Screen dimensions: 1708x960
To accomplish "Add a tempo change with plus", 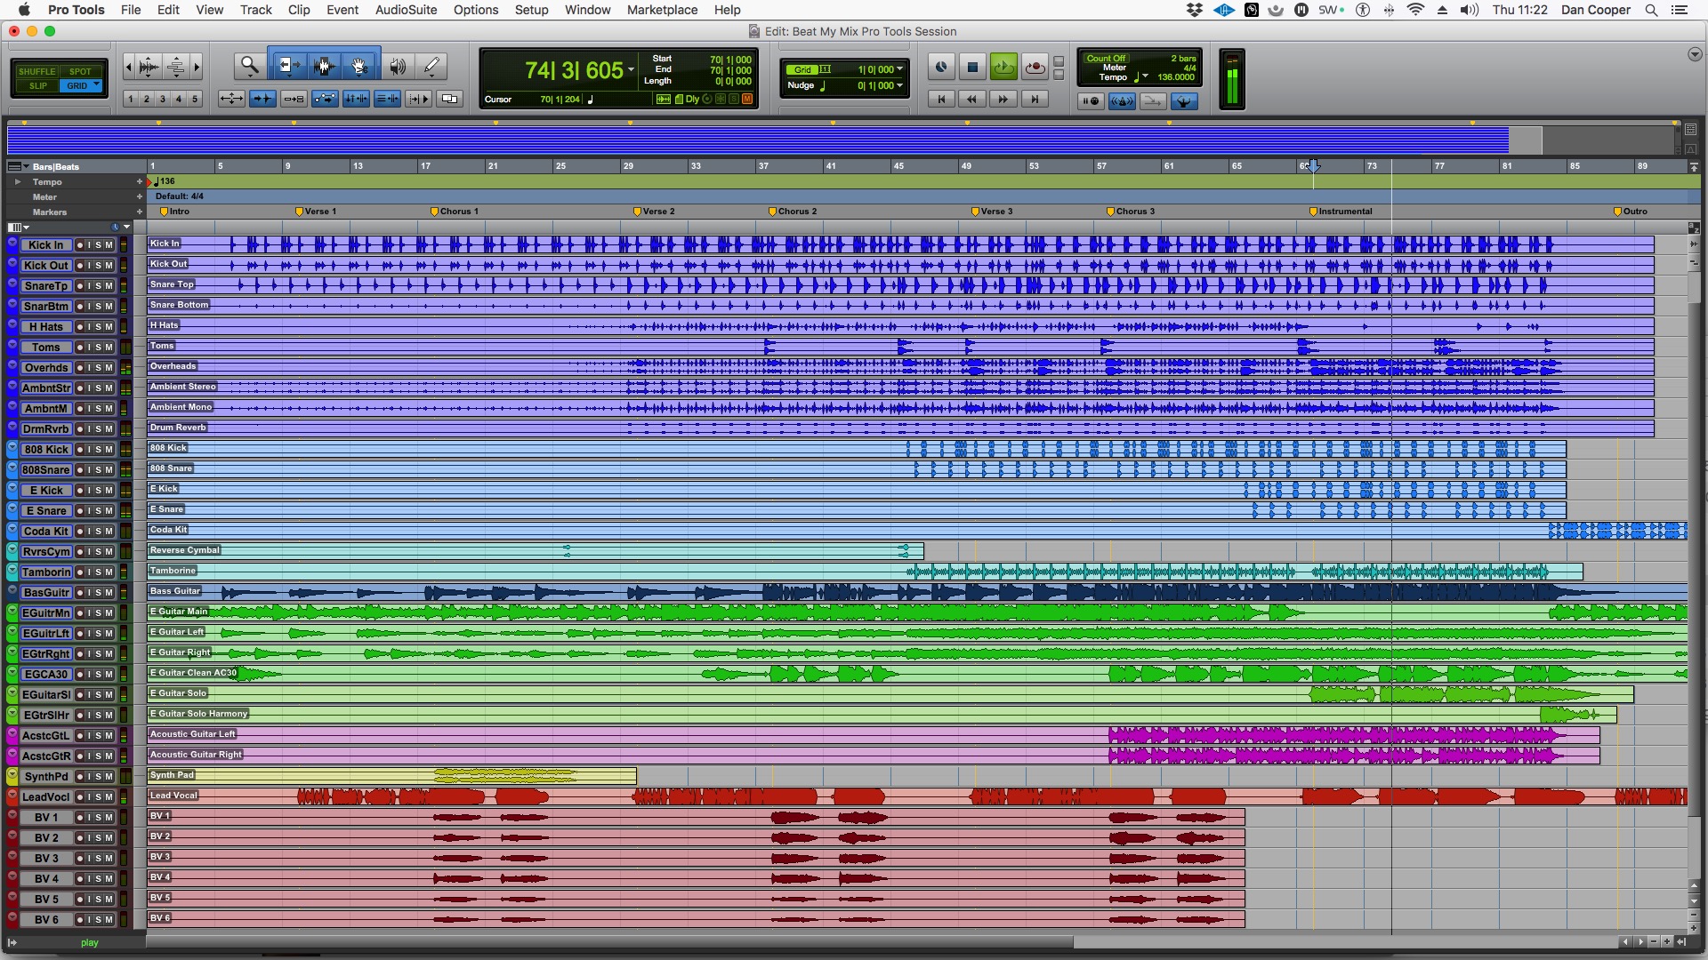I will coord(139,181).
